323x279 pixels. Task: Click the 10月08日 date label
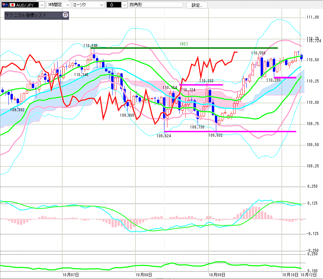144,275
